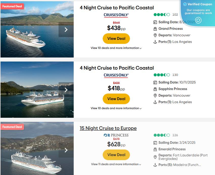Open the '15 Night Cruise to Europe' link
Image resolution: width=215 pixels, height=175 pixels.
(108, 128)
